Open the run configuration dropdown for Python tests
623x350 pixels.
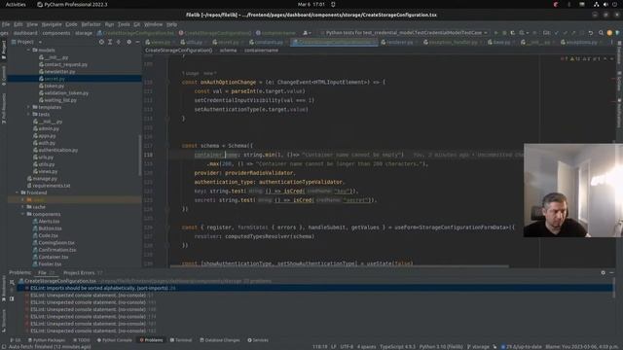tap(404, 33)
